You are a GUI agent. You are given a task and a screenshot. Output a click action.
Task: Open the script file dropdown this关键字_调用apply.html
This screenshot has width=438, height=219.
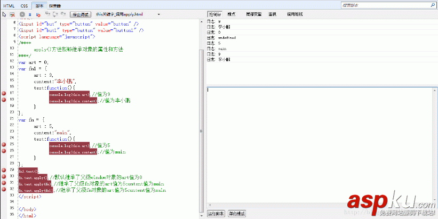128,14
